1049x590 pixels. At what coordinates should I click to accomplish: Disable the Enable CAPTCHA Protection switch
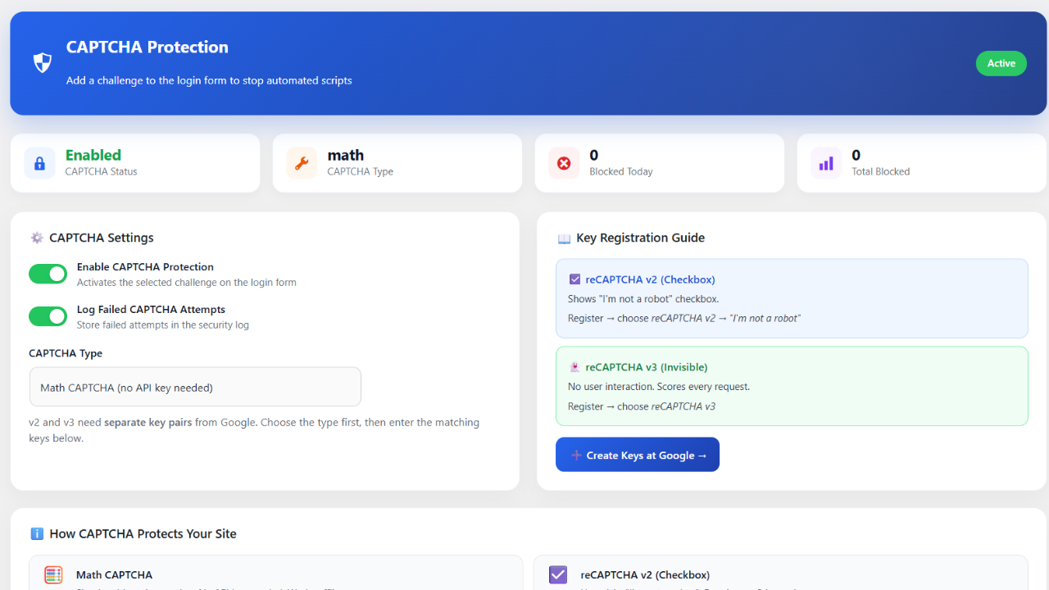(48, 274)
